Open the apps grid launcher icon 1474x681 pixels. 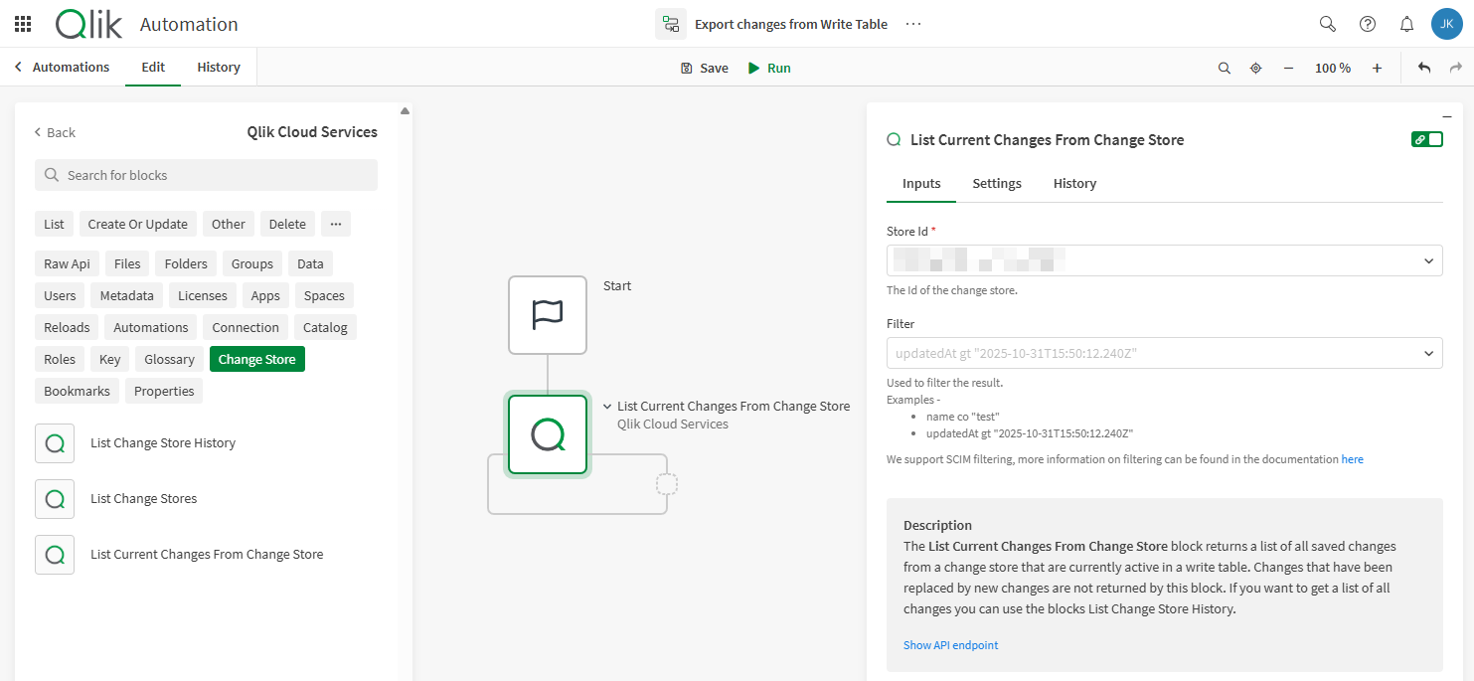point(23,24)
